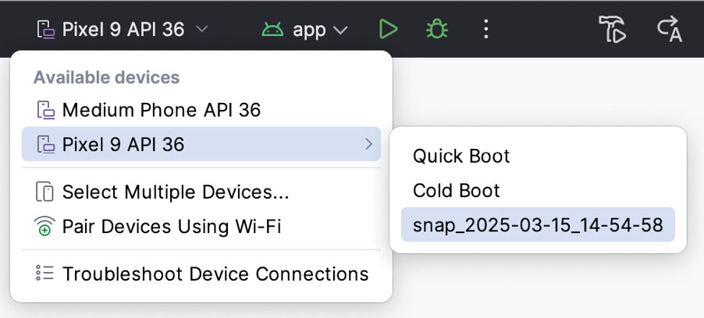704x318 pixels.
Task: Choose Quick Boot from the submenu
Action: [x=538, y=156]
